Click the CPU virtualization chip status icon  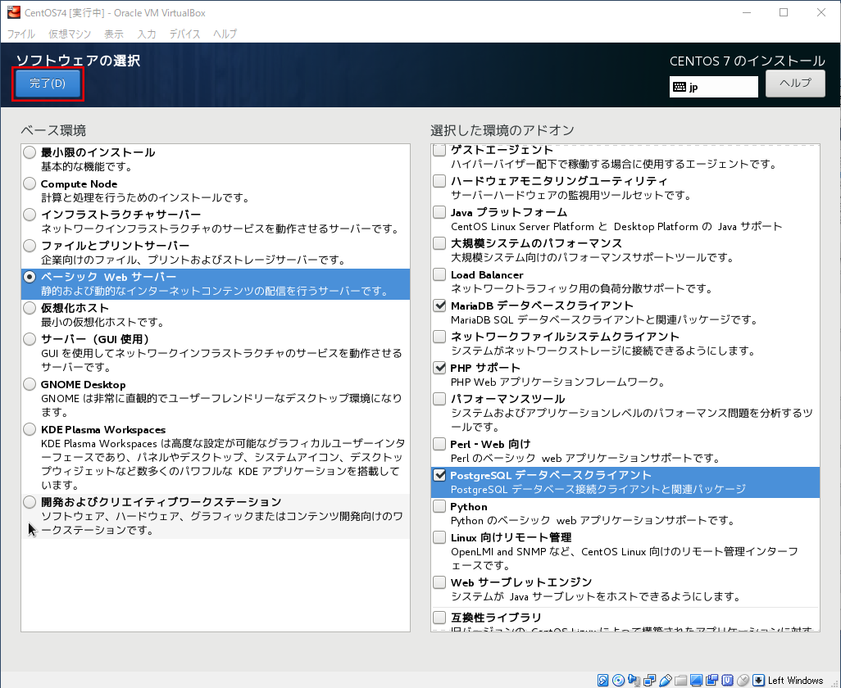727,681
